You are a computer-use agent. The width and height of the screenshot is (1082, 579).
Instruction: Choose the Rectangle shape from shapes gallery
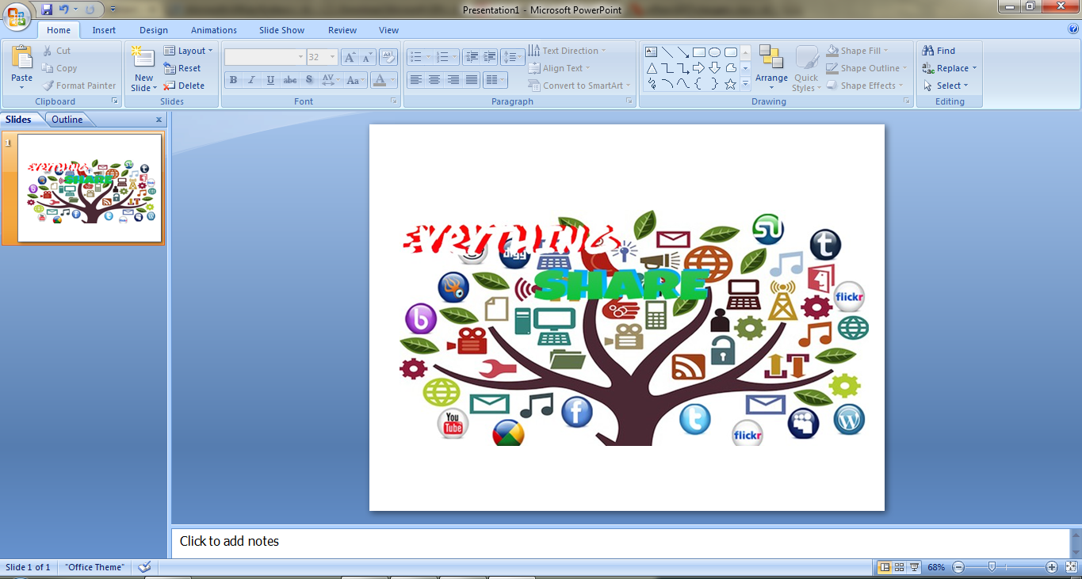[698, 52]
